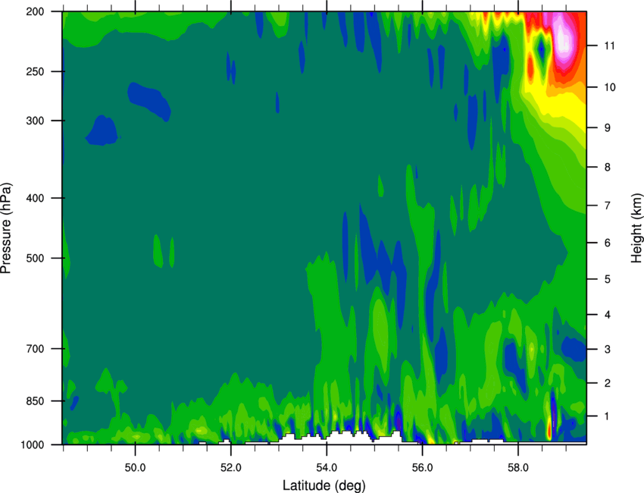Select the 500 pressure tick label

coord(35,258)
